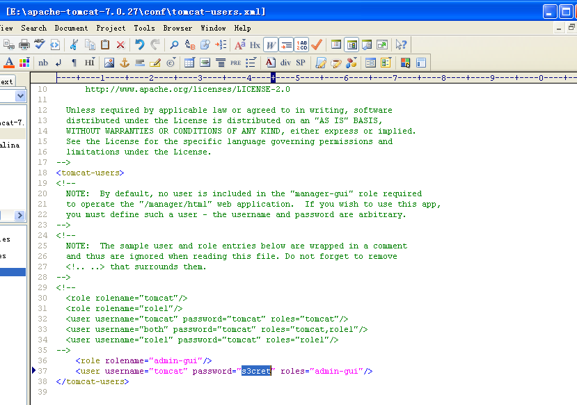Open the Document menu
577x405 pixels.
tap(71, 28)
